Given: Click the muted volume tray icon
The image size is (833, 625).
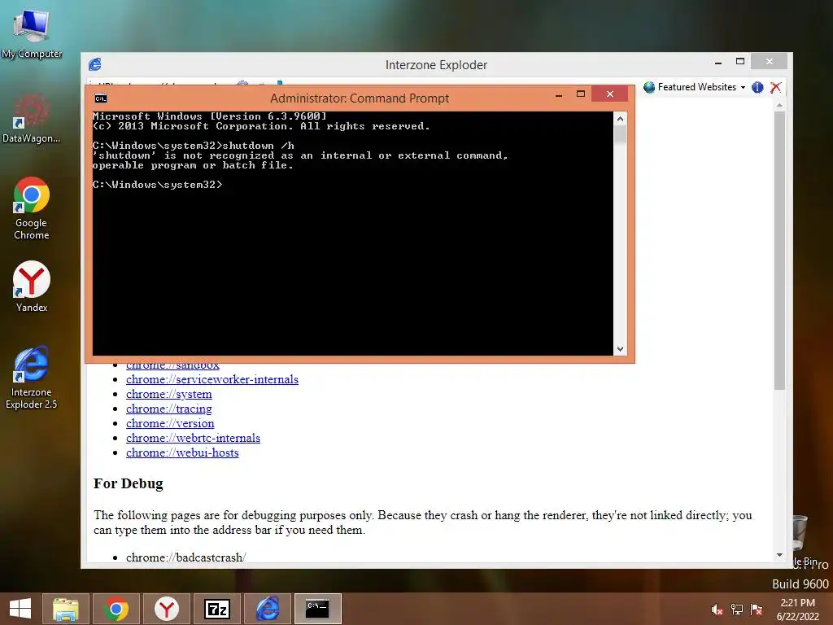Looking at the screenshot, I should tap(717, 610).
